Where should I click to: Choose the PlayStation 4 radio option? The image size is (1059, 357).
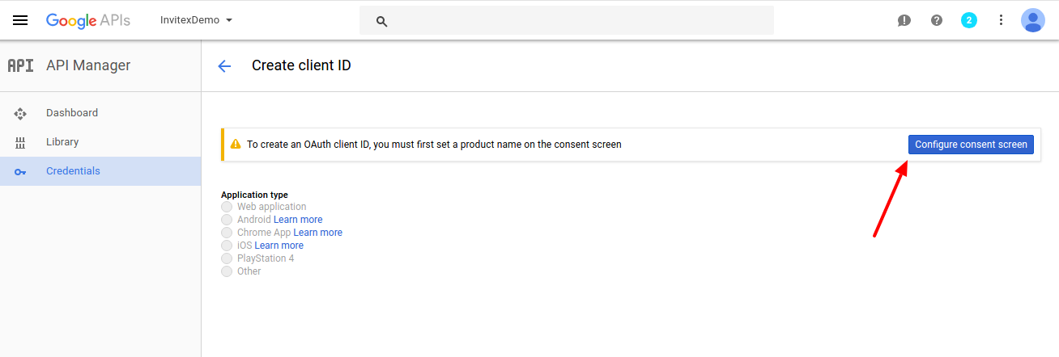point(227,258)
